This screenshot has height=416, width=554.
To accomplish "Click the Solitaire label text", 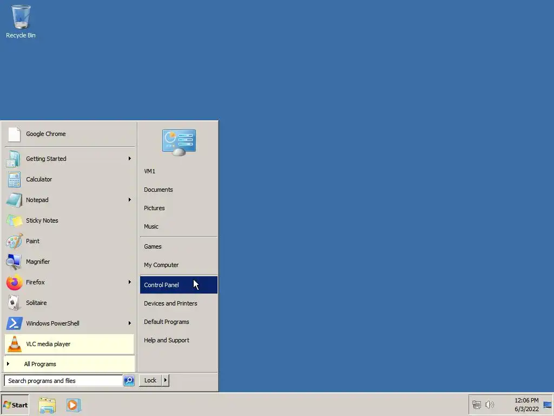I will [36, 303].
